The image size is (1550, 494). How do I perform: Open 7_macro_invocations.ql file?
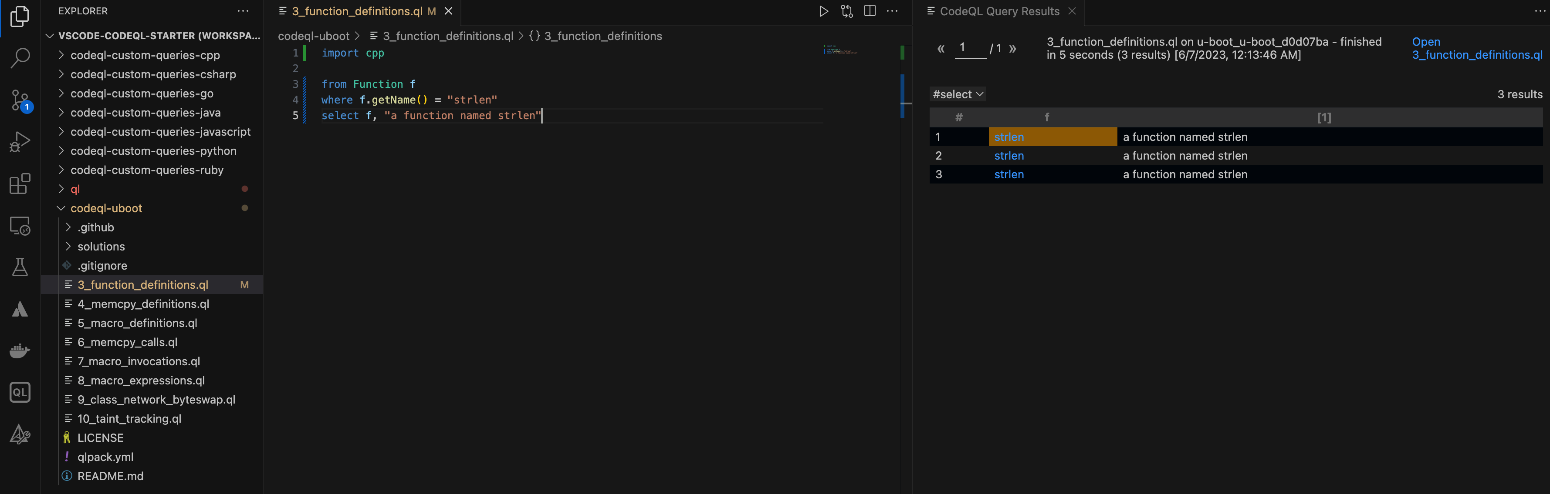[x=139, y=362]
